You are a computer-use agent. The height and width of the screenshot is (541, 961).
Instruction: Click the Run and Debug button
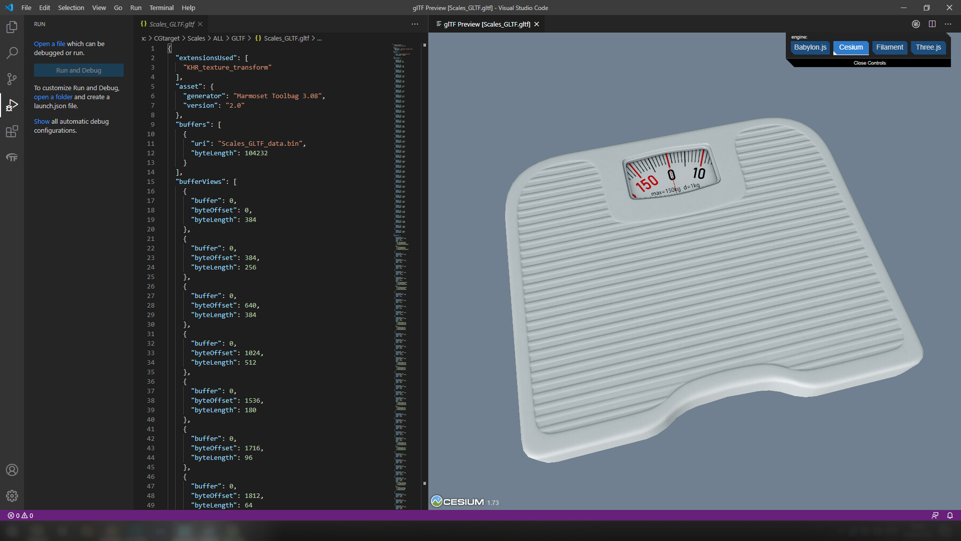pos(78,70)
